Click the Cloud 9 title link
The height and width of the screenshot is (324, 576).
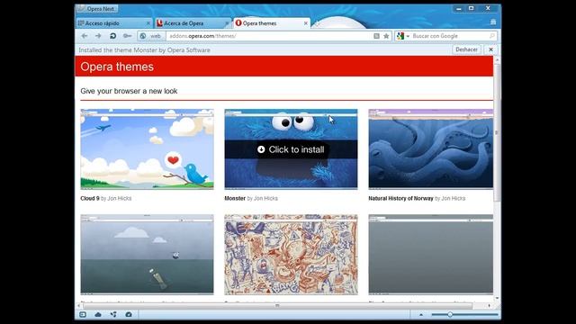coord(90,198)
